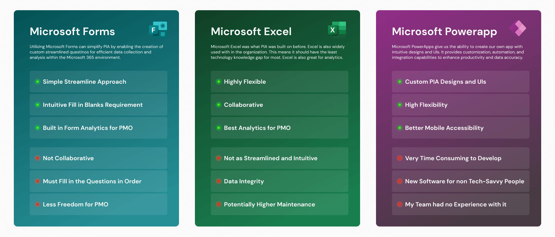This screenshot has height=237, width=555.
Task: Click red dot beside Data Integrity
Action: (219, 181)
